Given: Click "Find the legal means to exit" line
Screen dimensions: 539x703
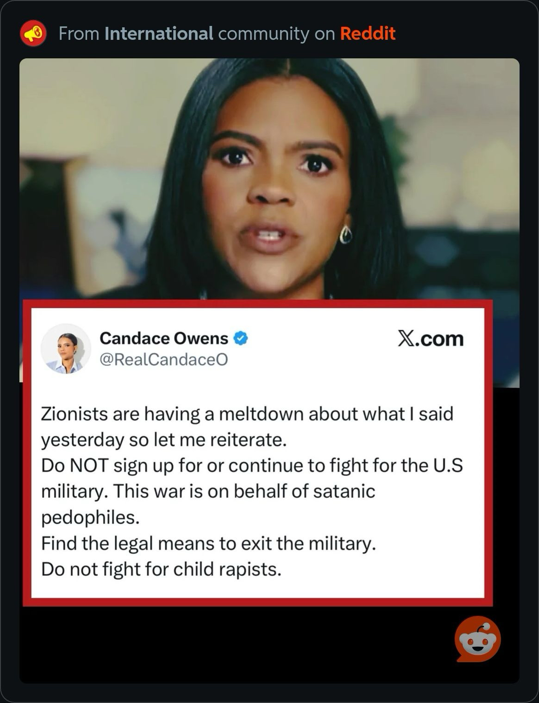Looking at the screenshot, I should (x=208, y=543).
